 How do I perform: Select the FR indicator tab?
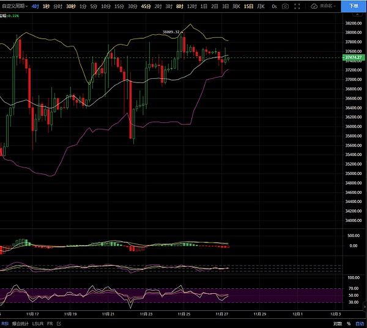click(51, 323)
